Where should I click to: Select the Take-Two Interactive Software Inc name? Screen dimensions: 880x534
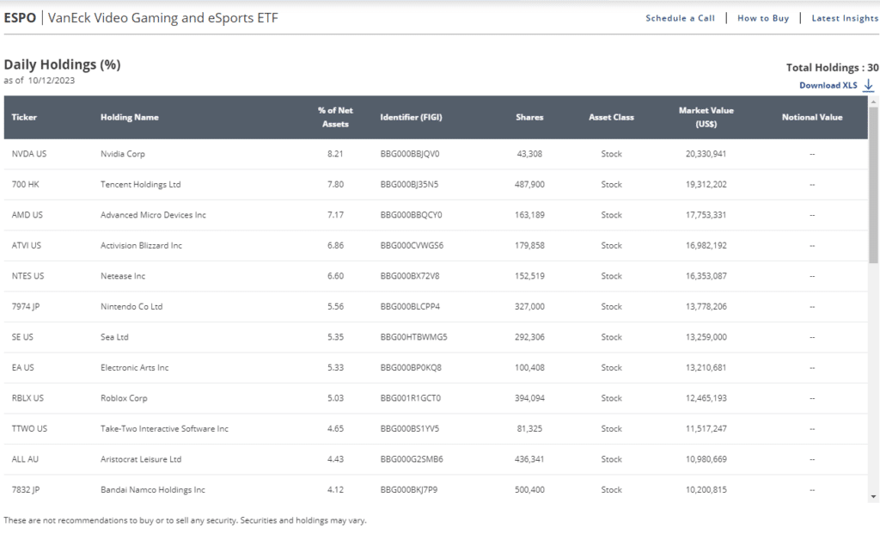pyautogui.click(x=164, y=428)
